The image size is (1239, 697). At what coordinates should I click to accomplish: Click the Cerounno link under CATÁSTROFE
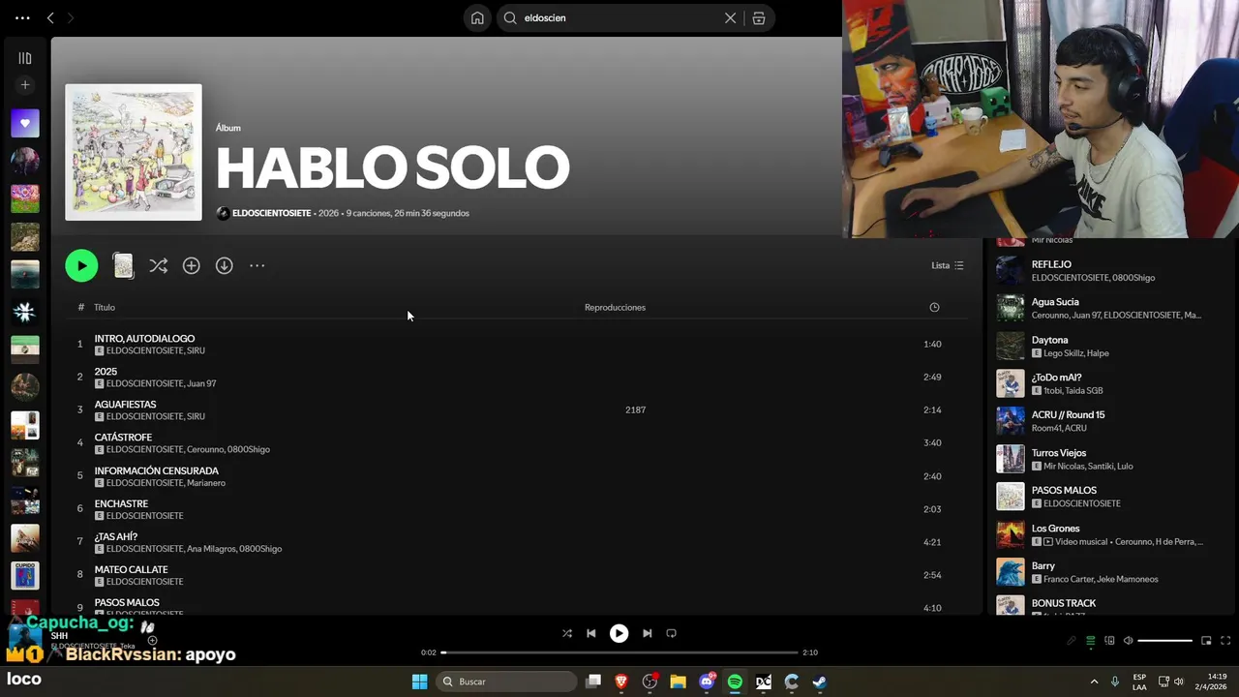205,449
